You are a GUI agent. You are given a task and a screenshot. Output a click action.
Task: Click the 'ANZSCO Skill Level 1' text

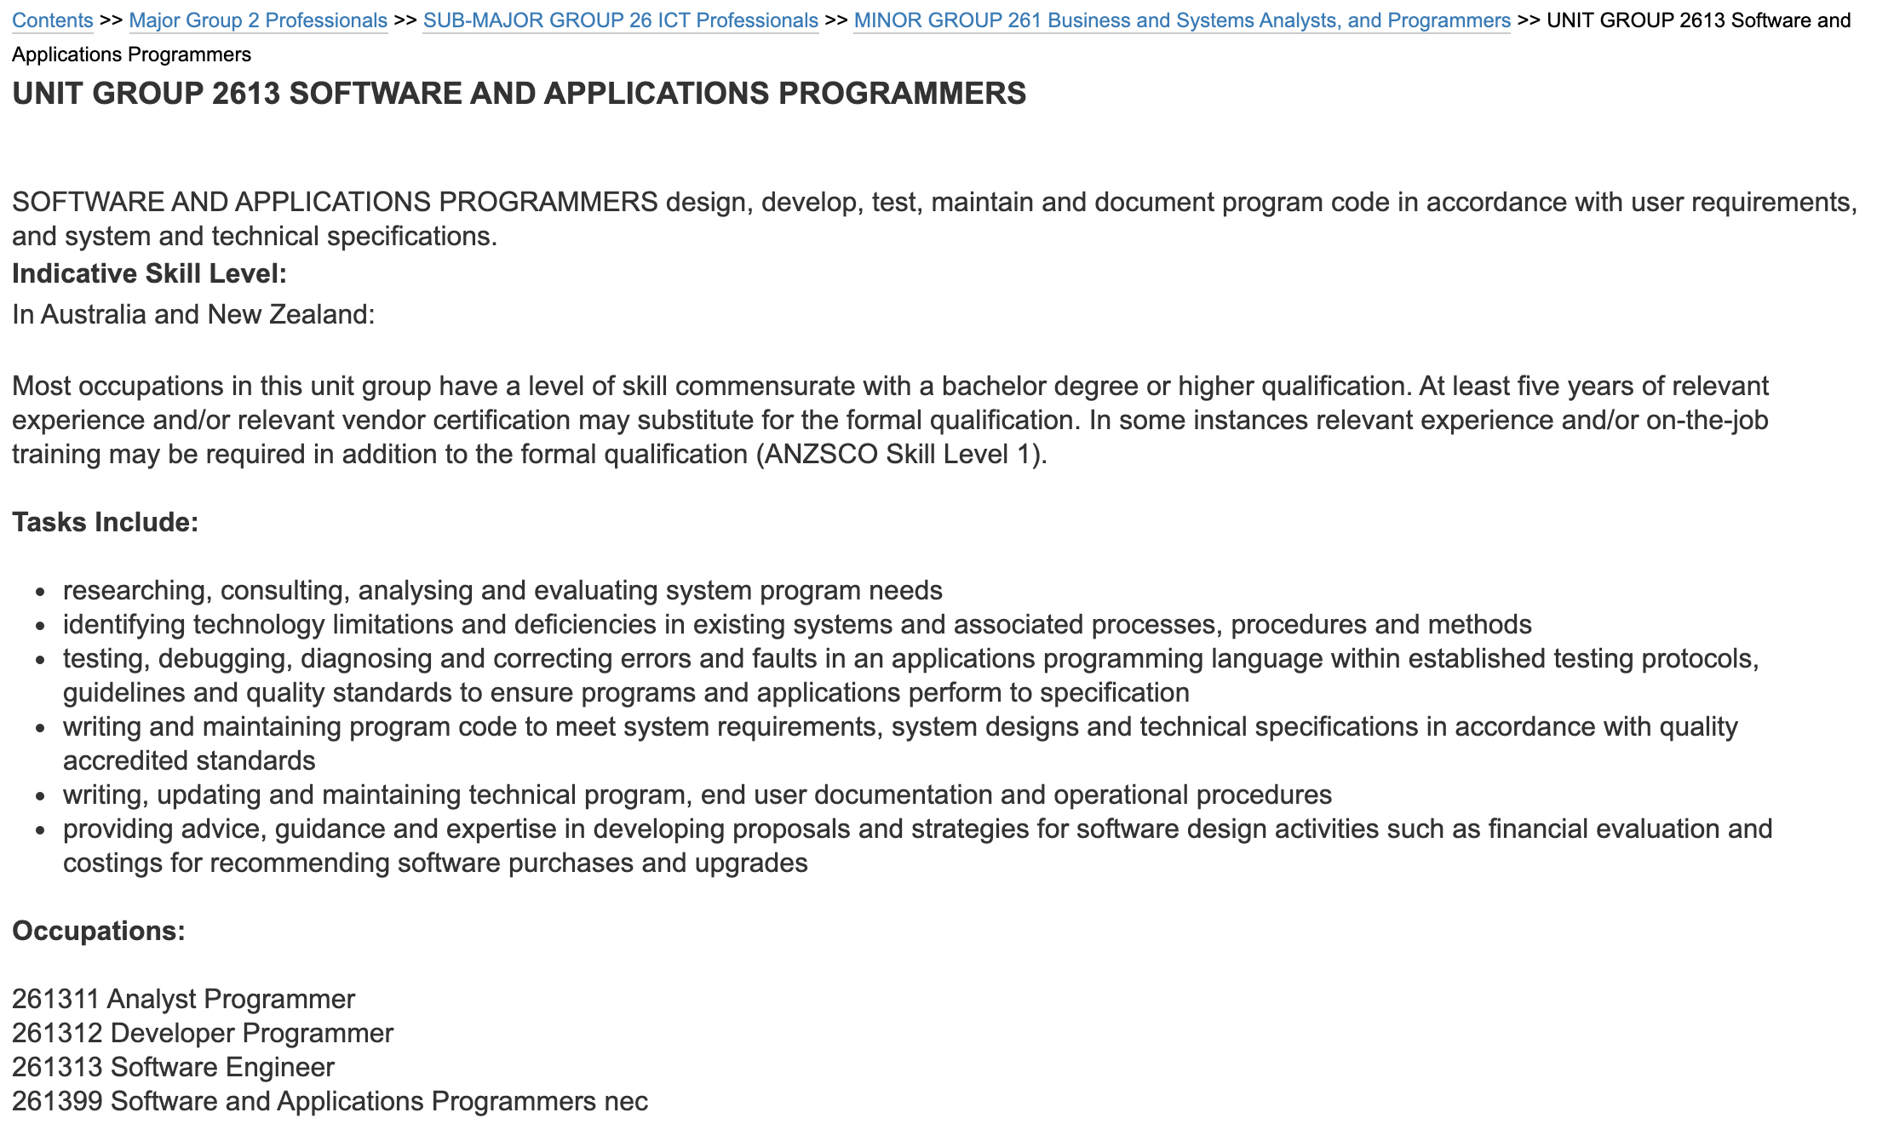(x=898, y=454)
